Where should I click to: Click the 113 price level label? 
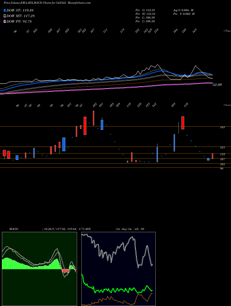pos(222,154)
